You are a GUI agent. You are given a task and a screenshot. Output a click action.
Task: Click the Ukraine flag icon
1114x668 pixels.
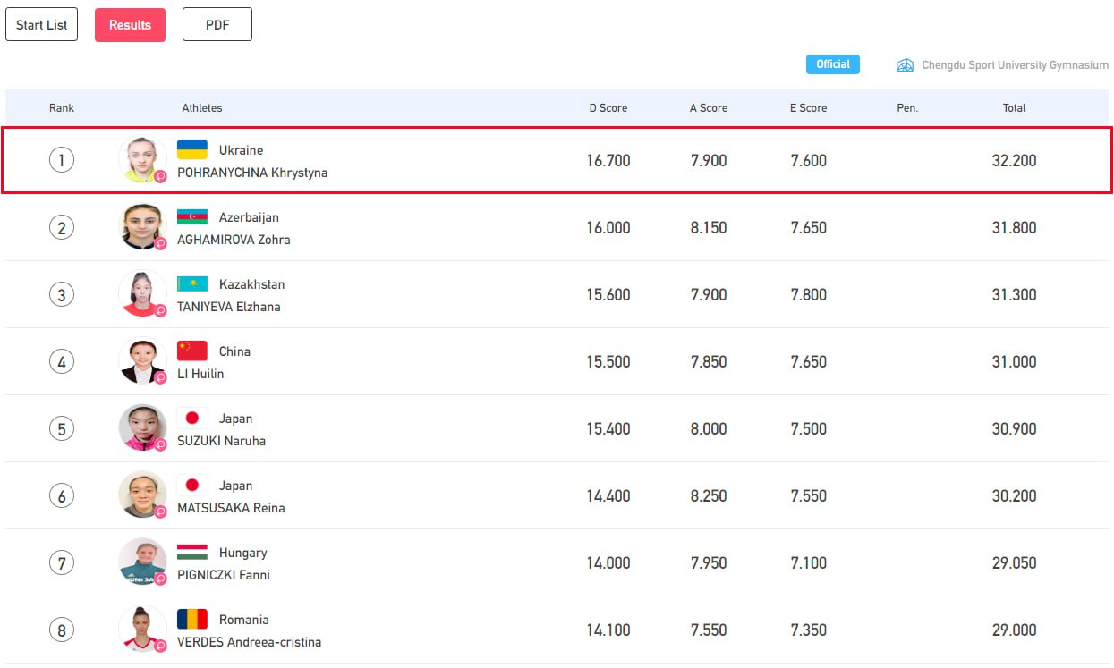(192, 149)
